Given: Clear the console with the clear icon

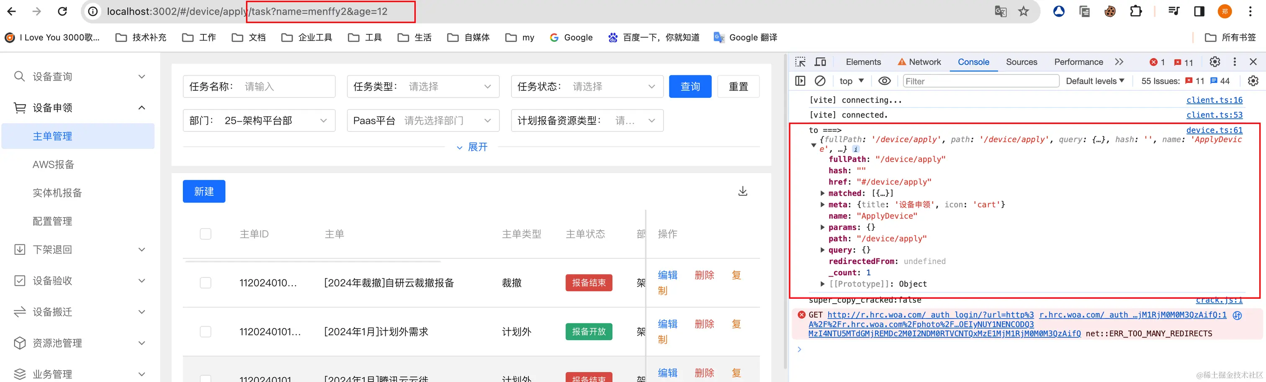Looking at the screenshot, I should pos(820,81).
